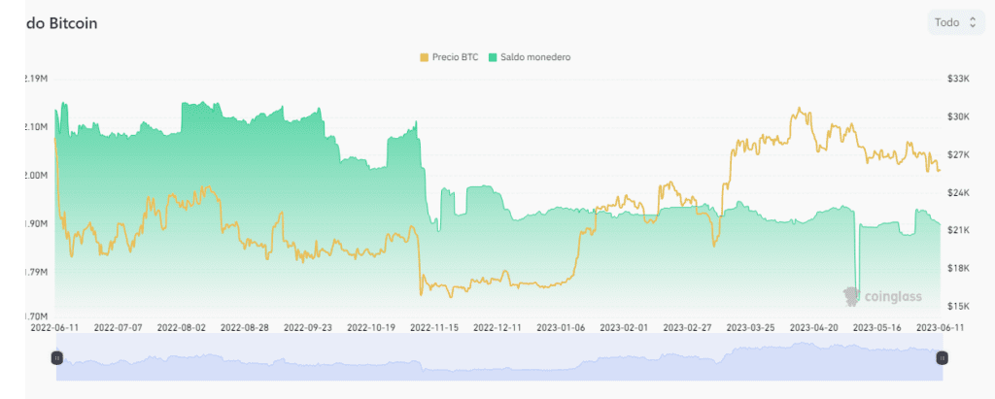
Task: Click the range selector mini chart
Action: [499, 357]
